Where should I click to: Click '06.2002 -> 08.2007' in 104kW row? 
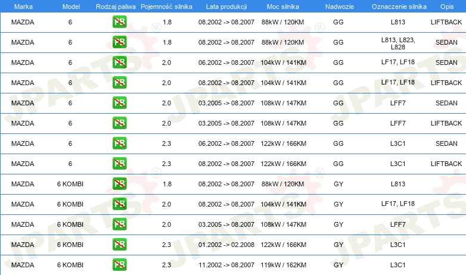click(x=226, y=62)
